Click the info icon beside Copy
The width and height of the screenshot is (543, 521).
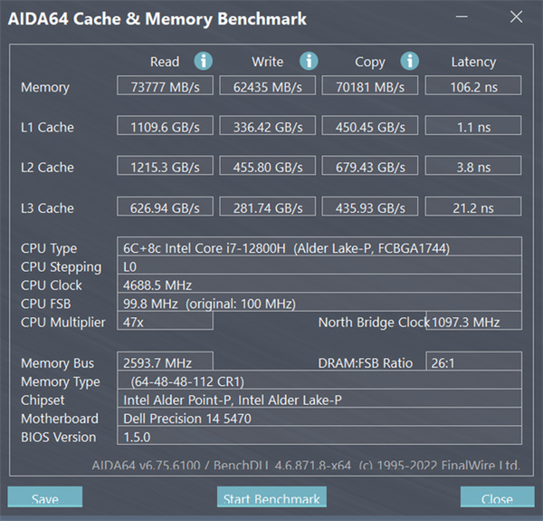click(410, 62)
